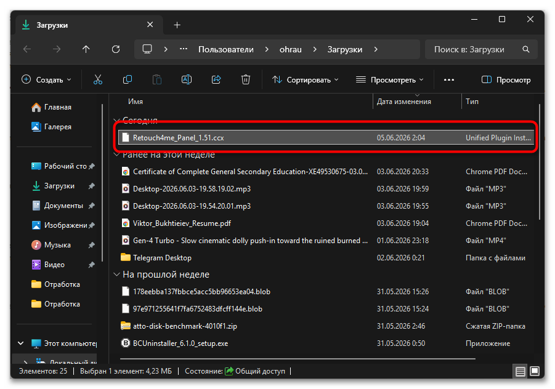Click the Telegram Desktop folder icon

tap(125, 257)
